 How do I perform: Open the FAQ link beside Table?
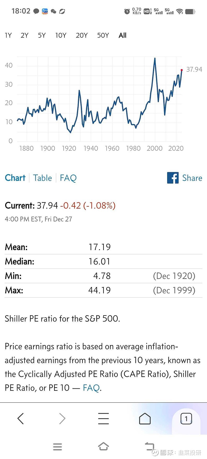click(68, 178)
